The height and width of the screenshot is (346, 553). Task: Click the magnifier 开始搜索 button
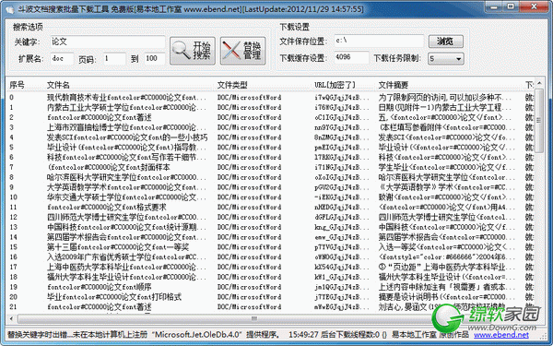click(x=193, y=51)
